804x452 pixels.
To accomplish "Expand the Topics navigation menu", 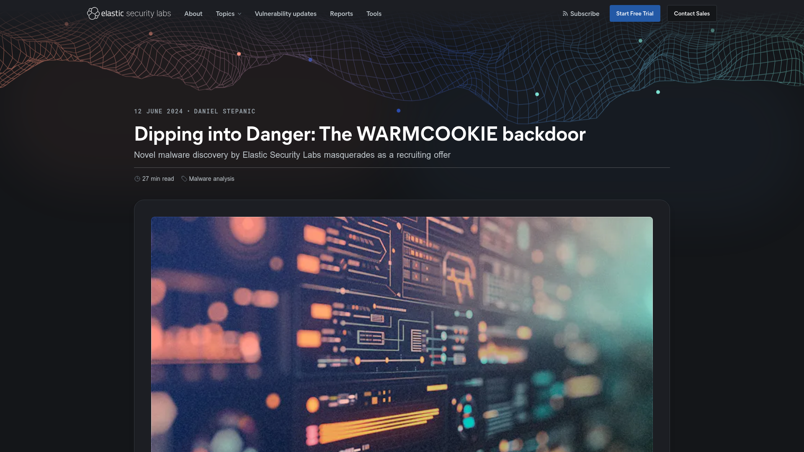I will click(228, 13).
